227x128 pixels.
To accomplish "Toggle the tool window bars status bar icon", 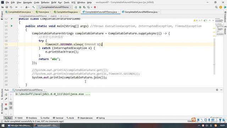I will click(x=2, y=121).
